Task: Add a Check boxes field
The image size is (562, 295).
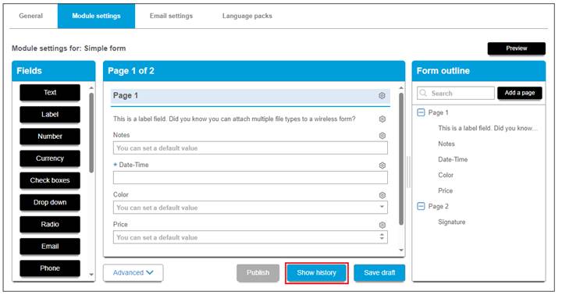Action: pos(50,180)
